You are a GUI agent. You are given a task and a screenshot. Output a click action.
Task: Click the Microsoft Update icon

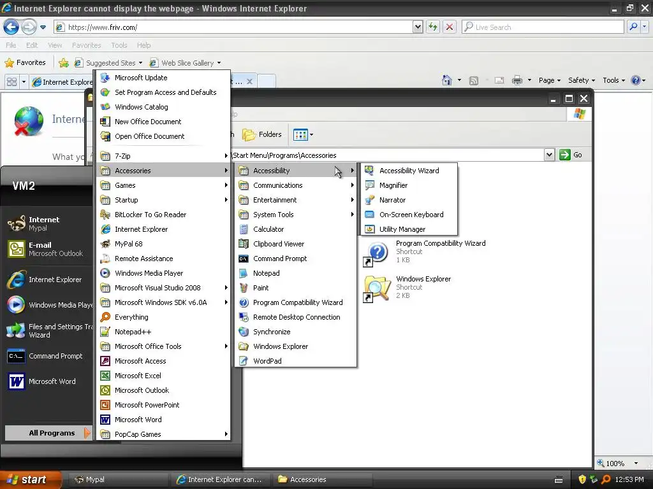tap(105, 78)
